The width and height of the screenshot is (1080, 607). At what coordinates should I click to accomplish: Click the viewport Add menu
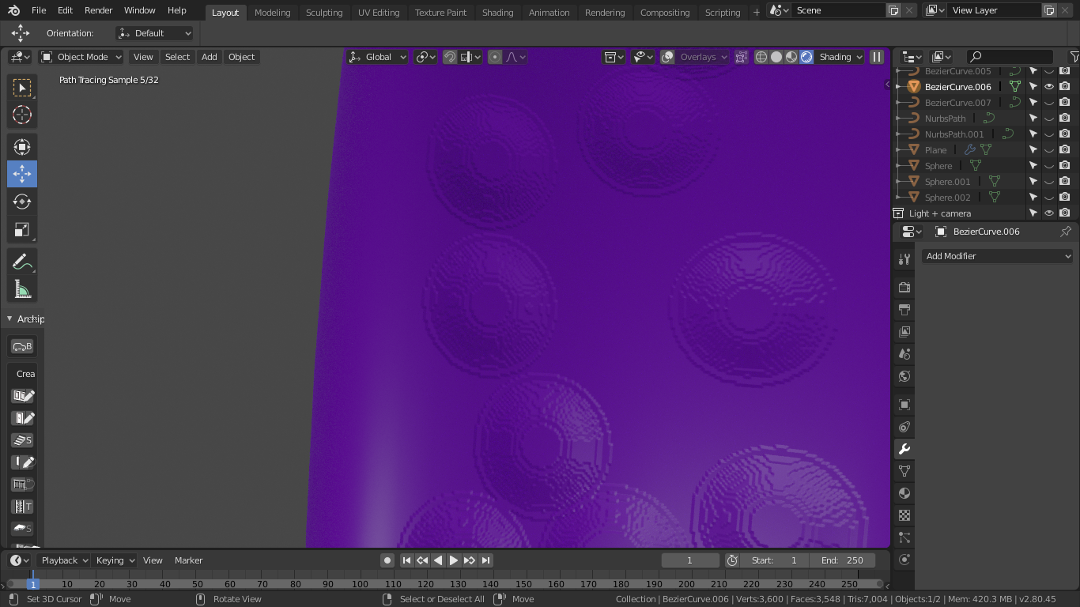point(209,57)
